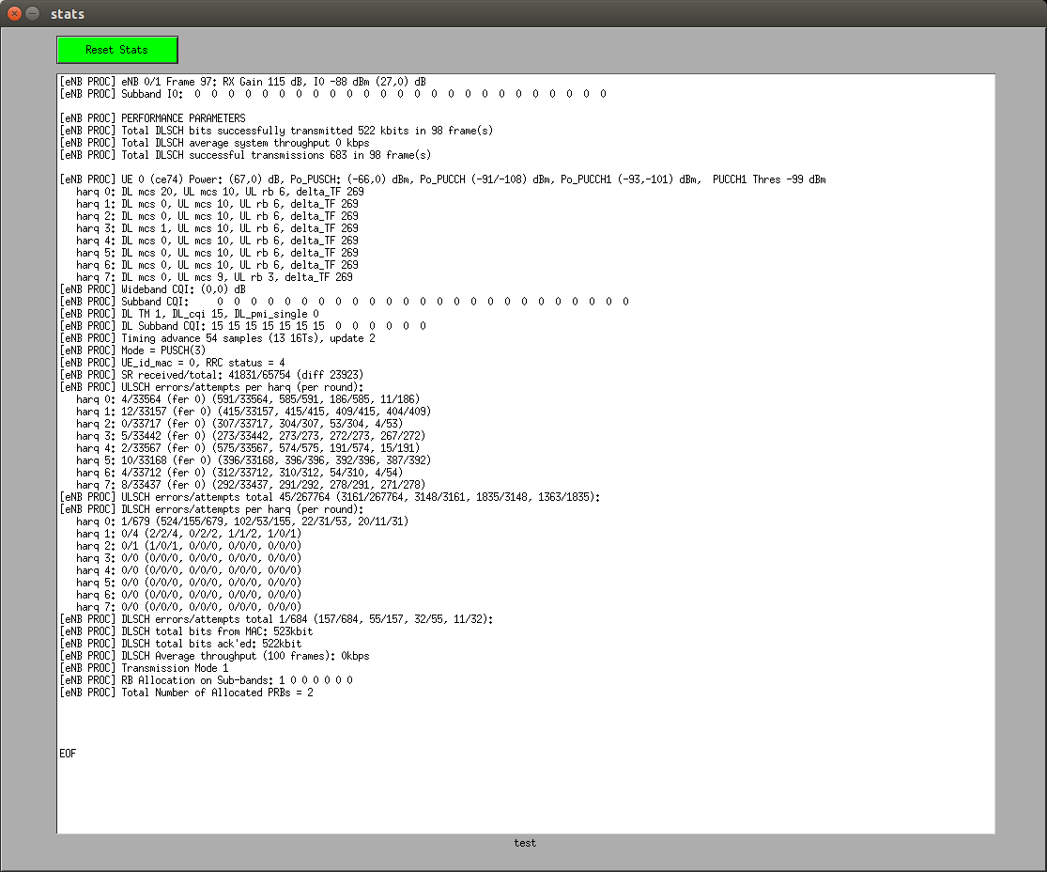The image size is (1047, 872).
Task: Click the Subband I0 line of zeros
Action: [332, 94]
